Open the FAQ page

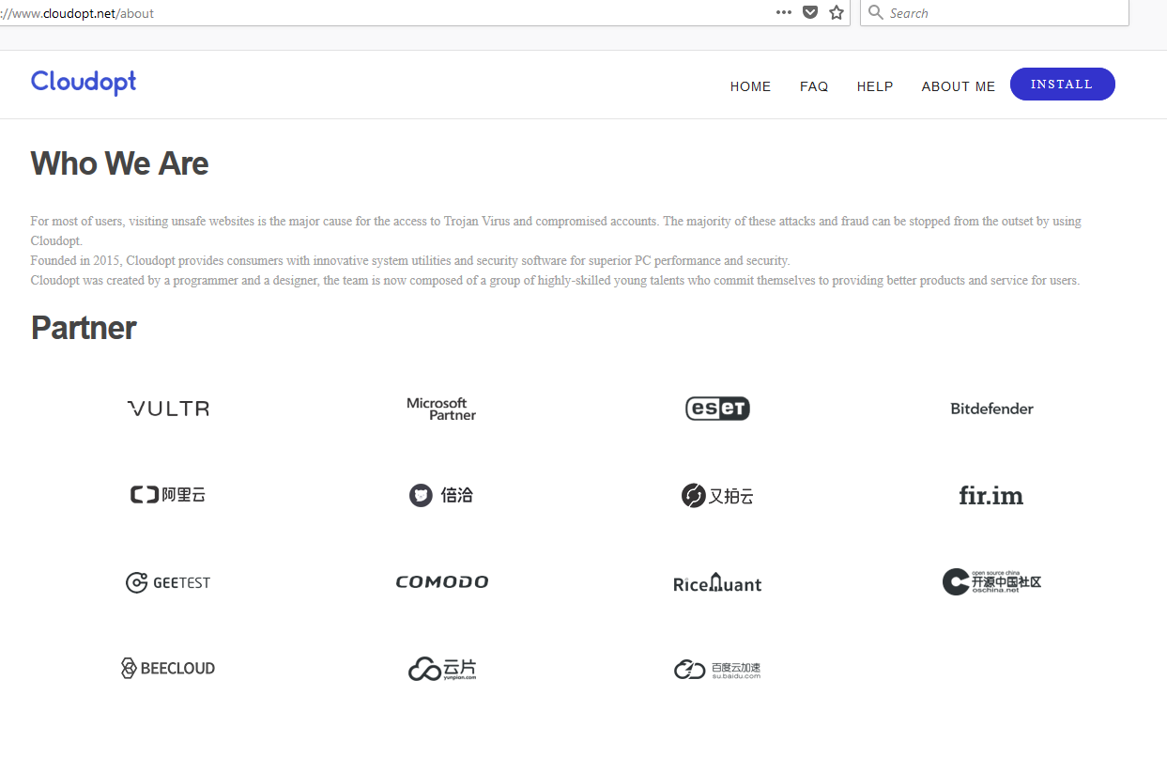[814, 86]
